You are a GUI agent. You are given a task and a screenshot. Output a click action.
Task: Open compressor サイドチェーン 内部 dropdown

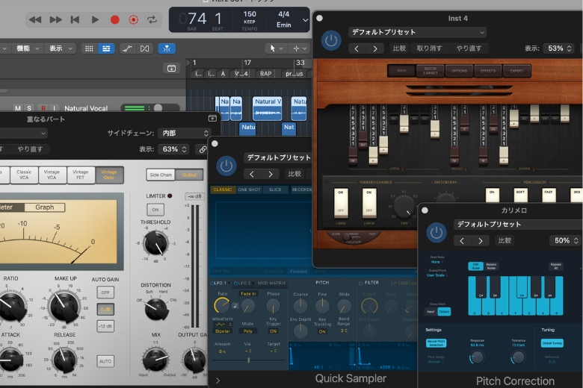pyautogui.click(x=185, y=133)
